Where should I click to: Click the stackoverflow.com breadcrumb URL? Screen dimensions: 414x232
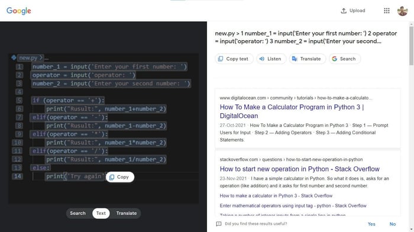[291, 159]
